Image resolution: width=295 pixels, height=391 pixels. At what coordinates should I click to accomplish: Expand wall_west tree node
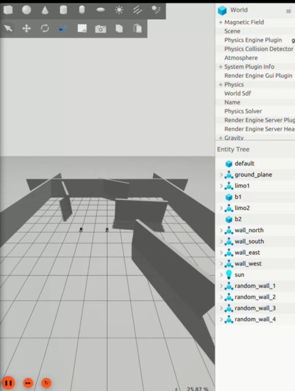point(221,263)
